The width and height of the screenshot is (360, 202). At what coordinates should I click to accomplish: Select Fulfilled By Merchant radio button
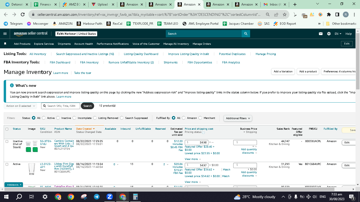[200, 118]
